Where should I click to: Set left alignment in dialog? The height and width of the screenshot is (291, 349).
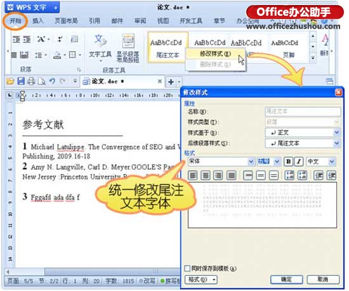[x=193, y=176]
